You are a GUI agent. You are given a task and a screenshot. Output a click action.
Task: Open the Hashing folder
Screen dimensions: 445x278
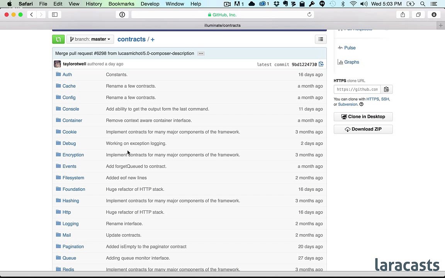point(71,200)
